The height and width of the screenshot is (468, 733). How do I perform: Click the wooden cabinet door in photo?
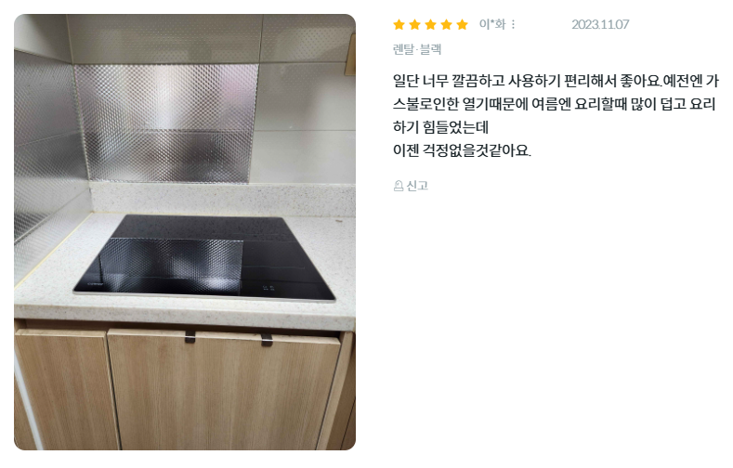coord(224,390)
